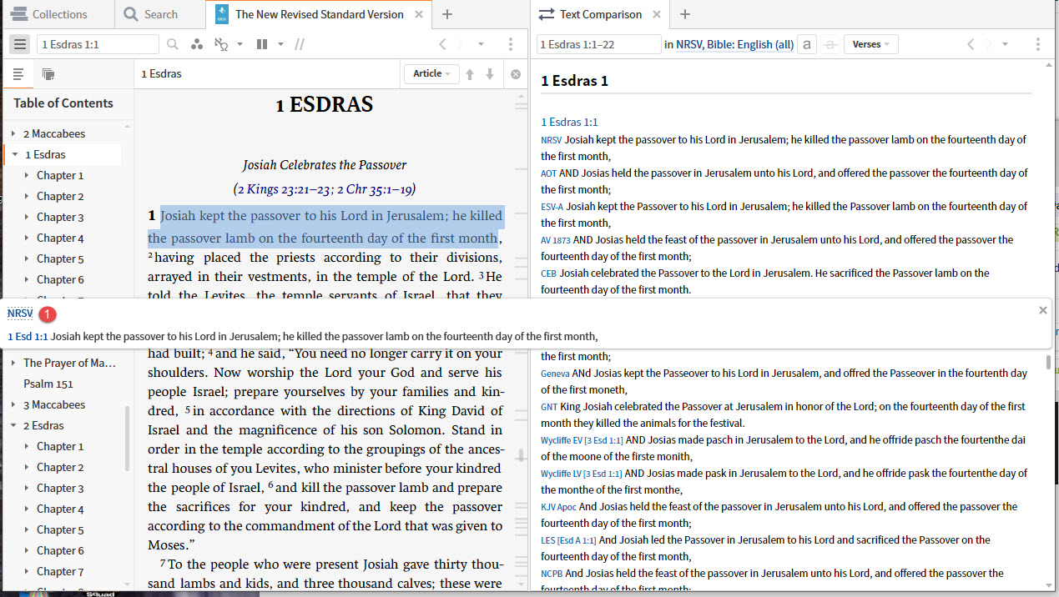Click the Text Comparison reference input field

[599, 44]
